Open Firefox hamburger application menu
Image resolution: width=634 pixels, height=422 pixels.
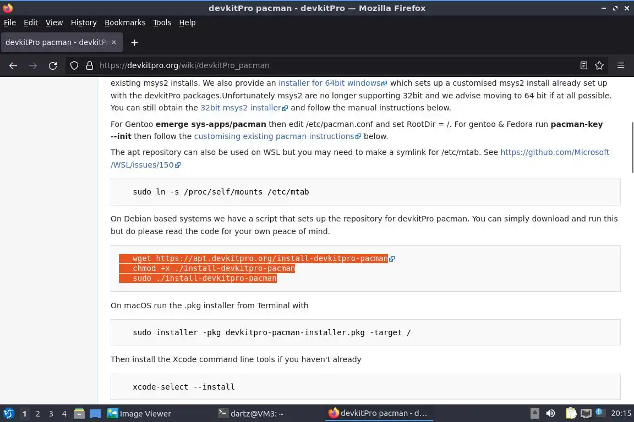click(621, 65)
